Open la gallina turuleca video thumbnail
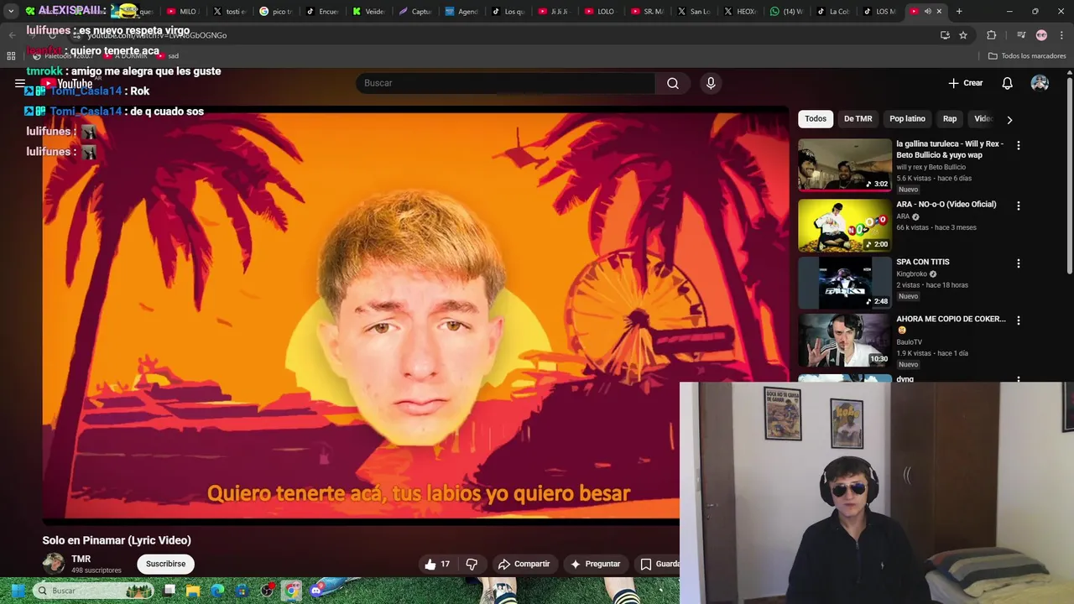This screenshot has height=604, width=1074. pyautogui.click(x=844, y=165)
